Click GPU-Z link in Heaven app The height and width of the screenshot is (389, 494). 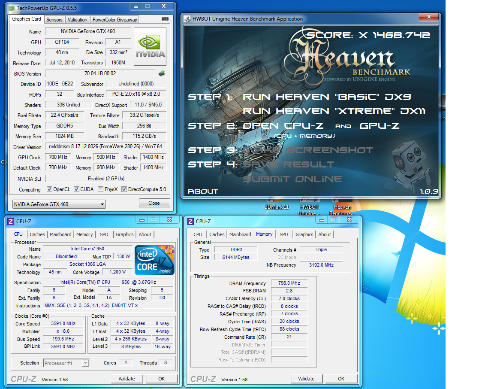pyautogui.click(x=380, y=125)
